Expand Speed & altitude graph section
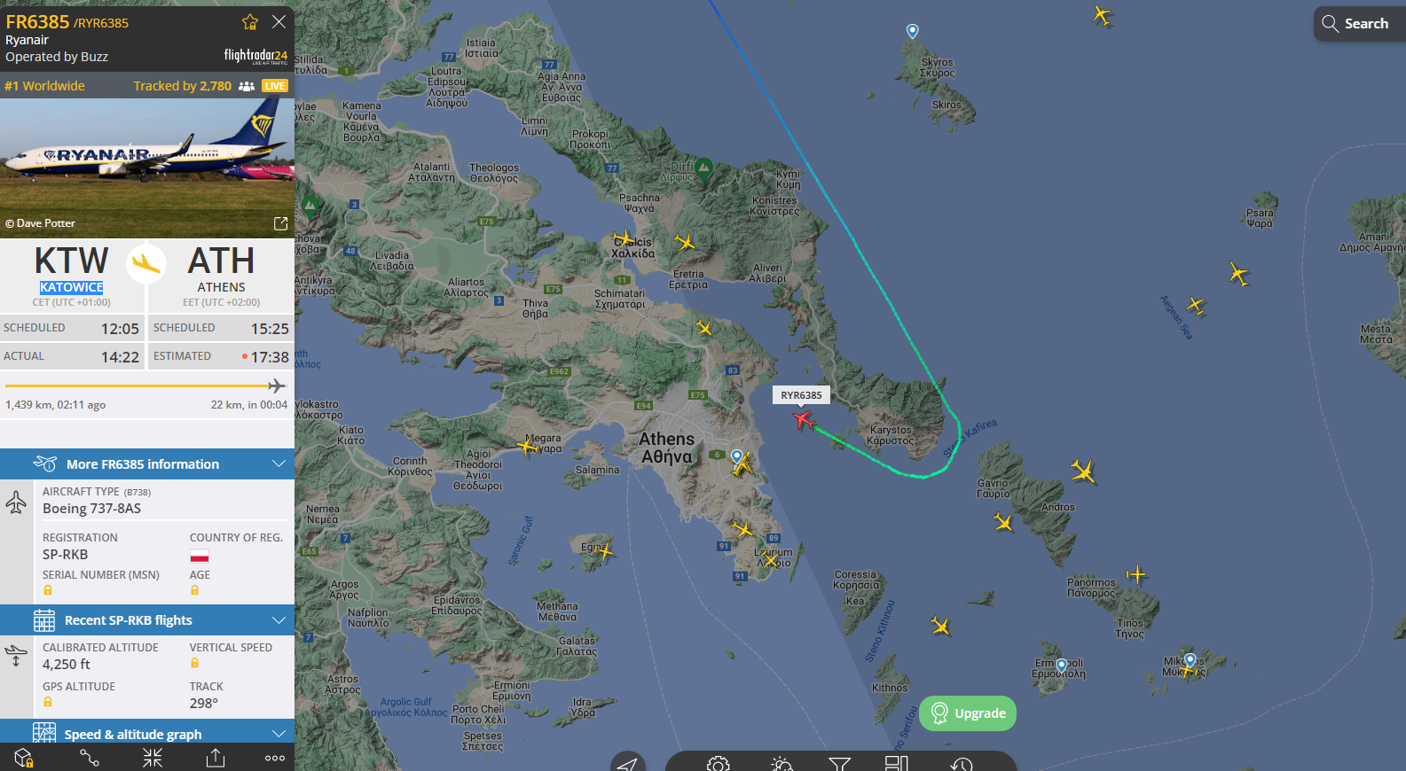This screenshot has height=771, width=1406. (x=147, y=733)
